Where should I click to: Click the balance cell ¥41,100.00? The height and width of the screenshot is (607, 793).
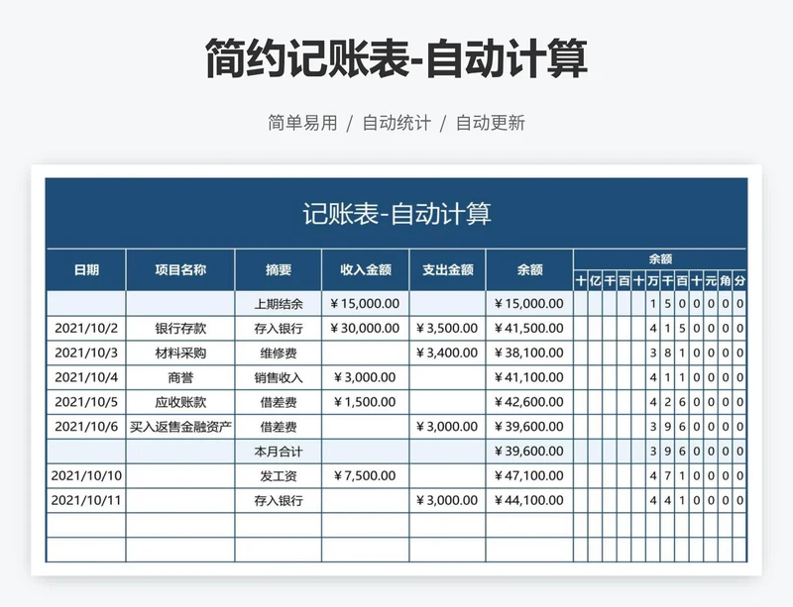(529, 377)
